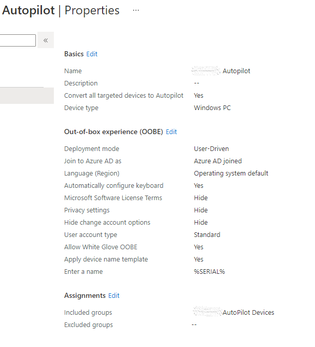
Task: Click 'Hide' value for Privacy settings
Action: [201, 210]
